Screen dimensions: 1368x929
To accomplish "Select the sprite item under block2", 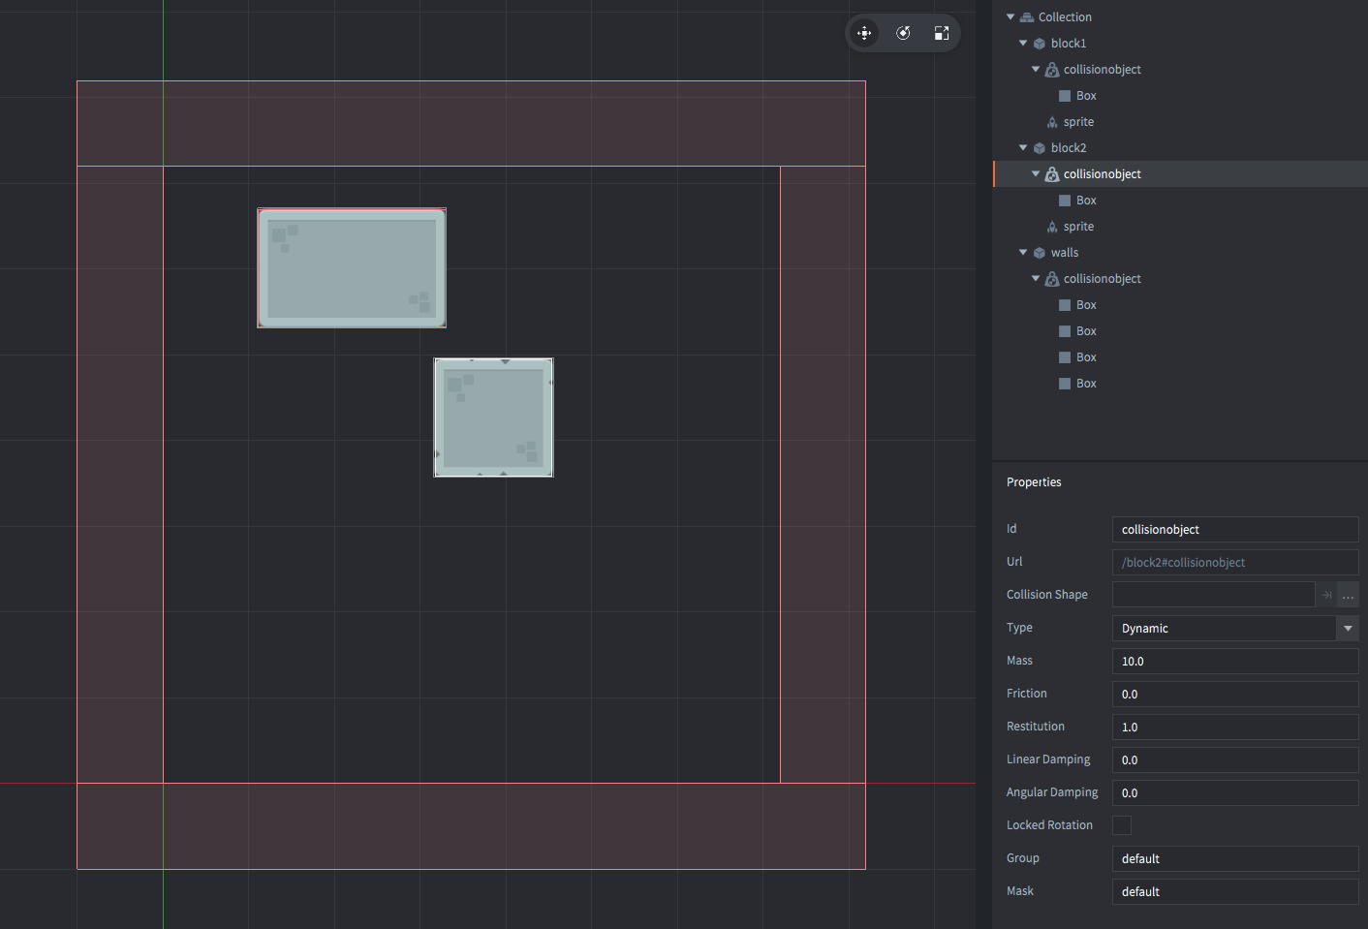I will (1078, 227).
